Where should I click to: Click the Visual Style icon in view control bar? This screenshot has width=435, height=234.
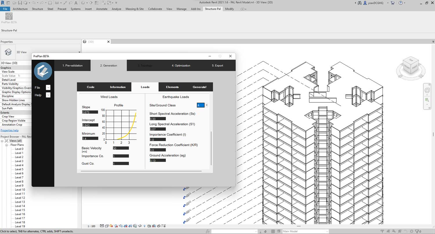107,226
